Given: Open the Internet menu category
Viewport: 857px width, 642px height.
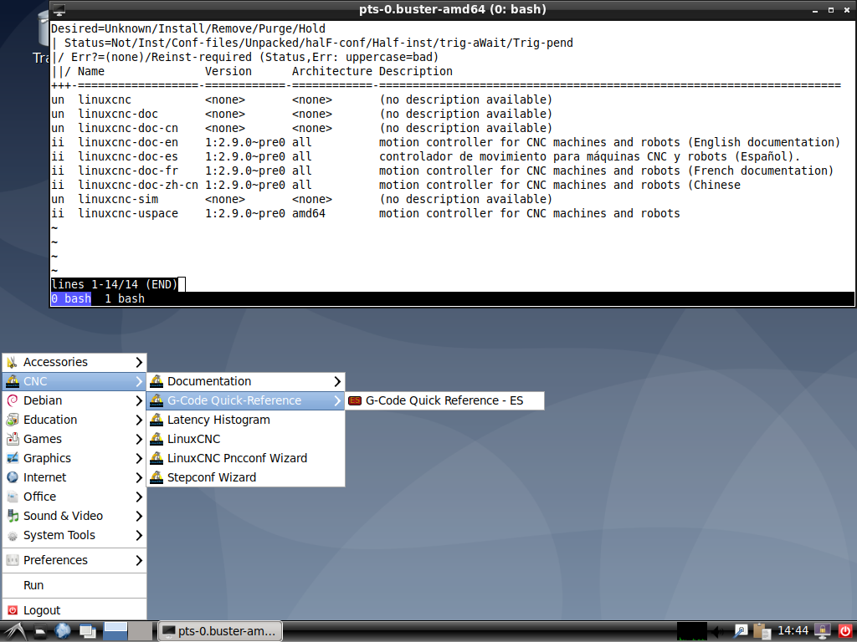Looking at the screenshot, I should tap(74, 477).
